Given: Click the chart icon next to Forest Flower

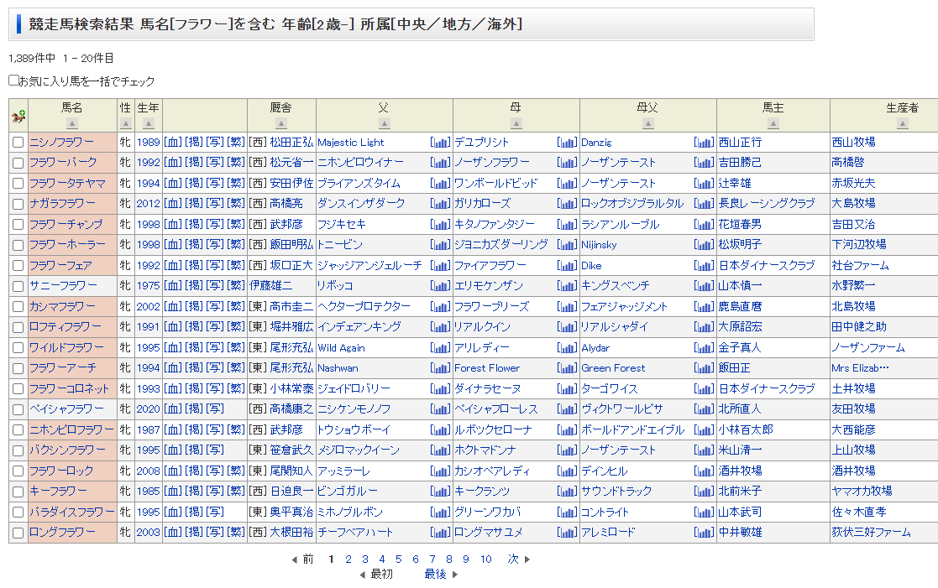Looking at the screenshot, I should point(567,368).
